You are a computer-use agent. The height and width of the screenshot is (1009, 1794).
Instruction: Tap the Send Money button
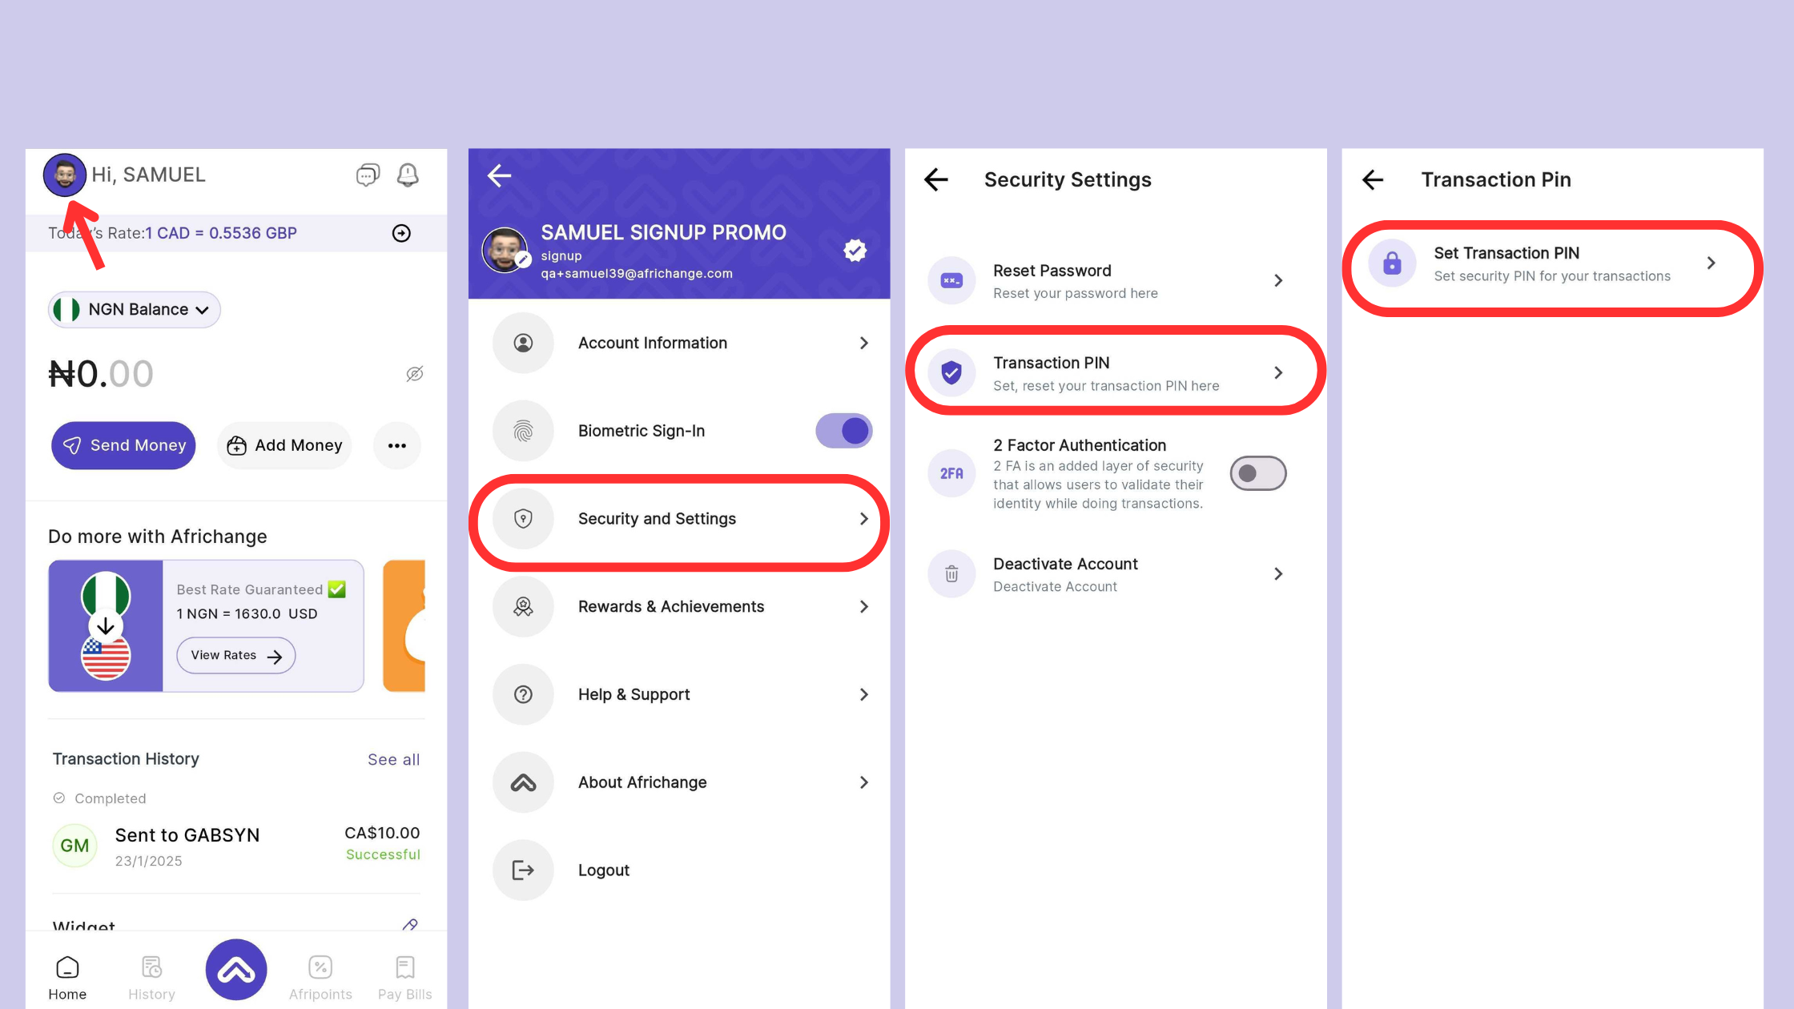click(123, 445)
